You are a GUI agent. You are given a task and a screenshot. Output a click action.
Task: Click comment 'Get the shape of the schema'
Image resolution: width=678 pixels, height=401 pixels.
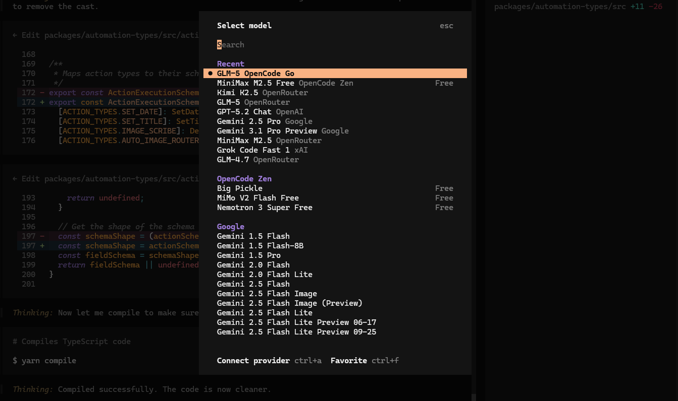tap(126, 227)
